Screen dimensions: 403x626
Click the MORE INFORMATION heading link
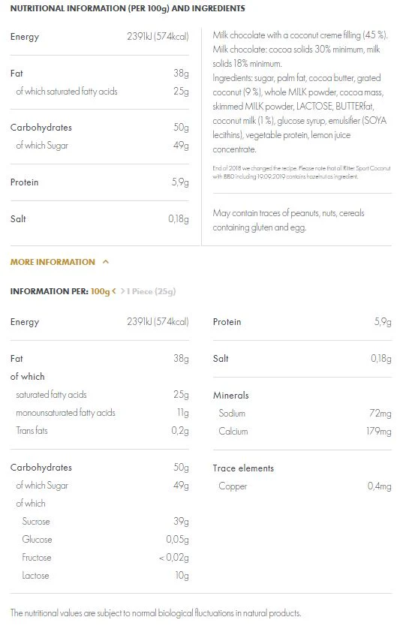point(53,262)
